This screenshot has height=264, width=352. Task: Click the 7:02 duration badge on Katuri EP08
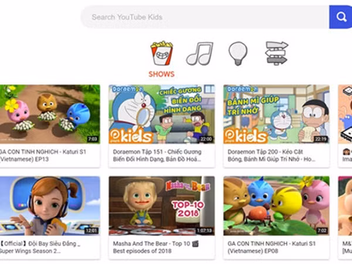tap(322, 231)
